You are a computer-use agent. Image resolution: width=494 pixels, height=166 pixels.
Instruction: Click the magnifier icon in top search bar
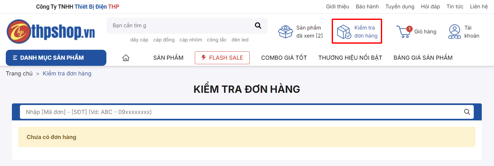(258, 26)
